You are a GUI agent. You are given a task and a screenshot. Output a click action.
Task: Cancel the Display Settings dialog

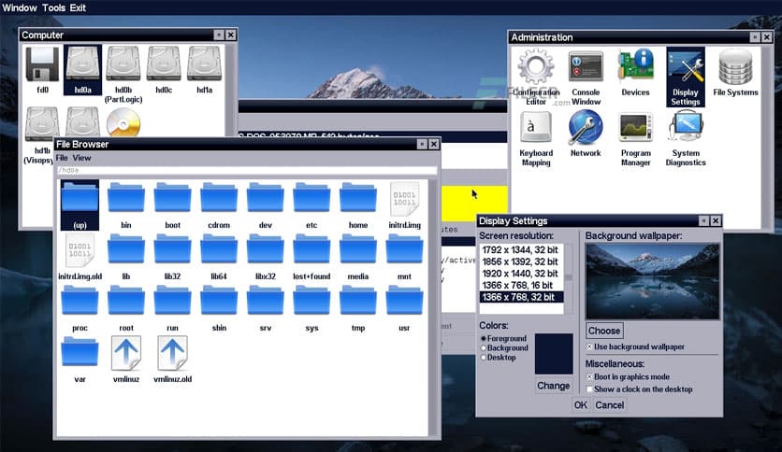610,405
